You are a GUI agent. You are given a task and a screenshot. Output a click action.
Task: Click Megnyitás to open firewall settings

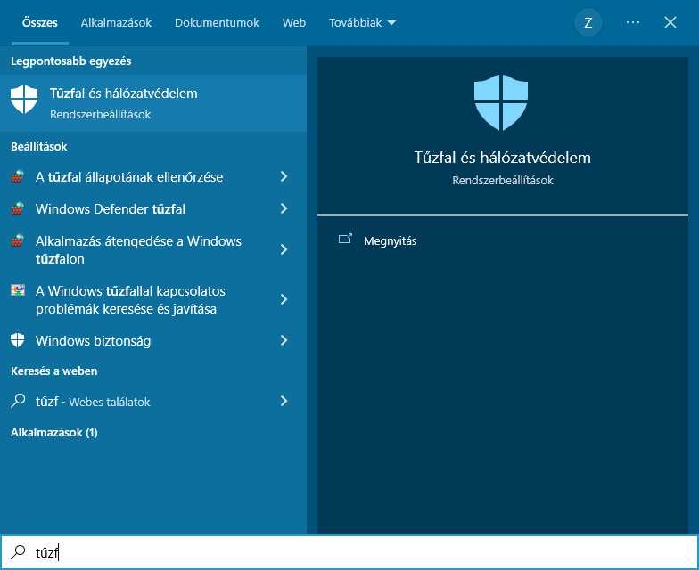[x=391, y=240]
